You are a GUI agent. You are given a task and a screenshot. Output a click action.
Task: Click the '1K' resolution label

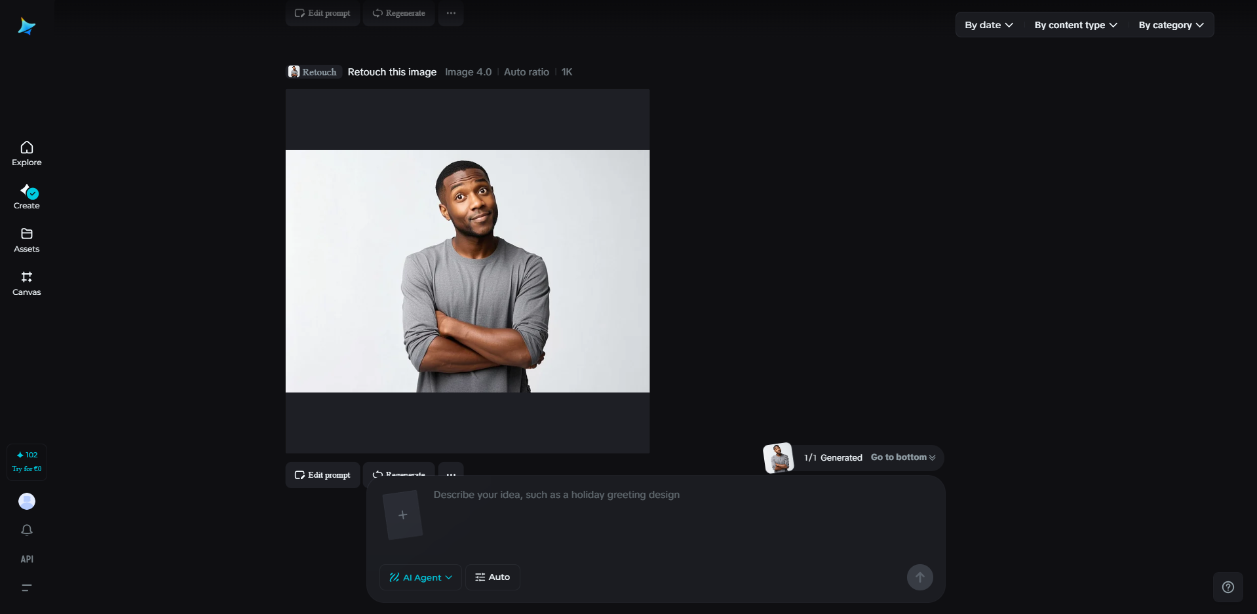tap(567, 72)
